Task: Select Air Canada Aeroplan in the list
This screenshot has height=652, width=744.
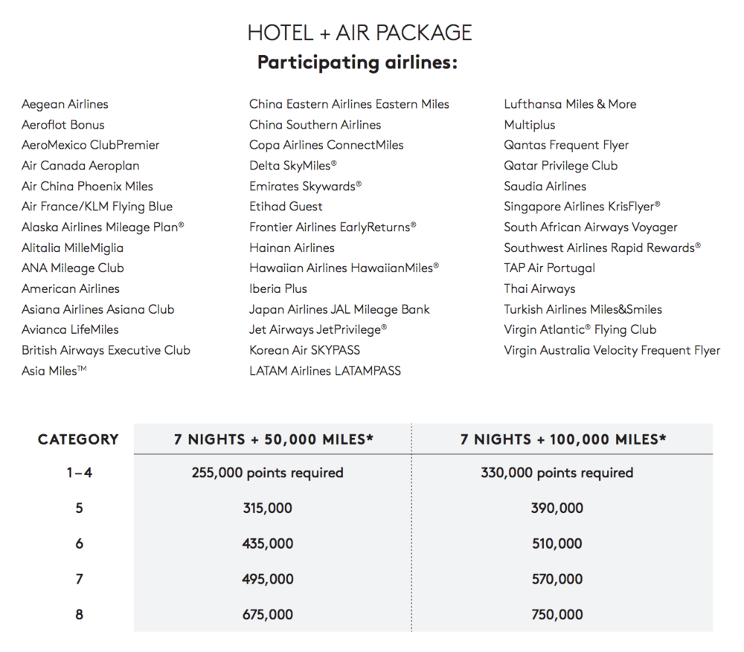Action: coord(80,166)
